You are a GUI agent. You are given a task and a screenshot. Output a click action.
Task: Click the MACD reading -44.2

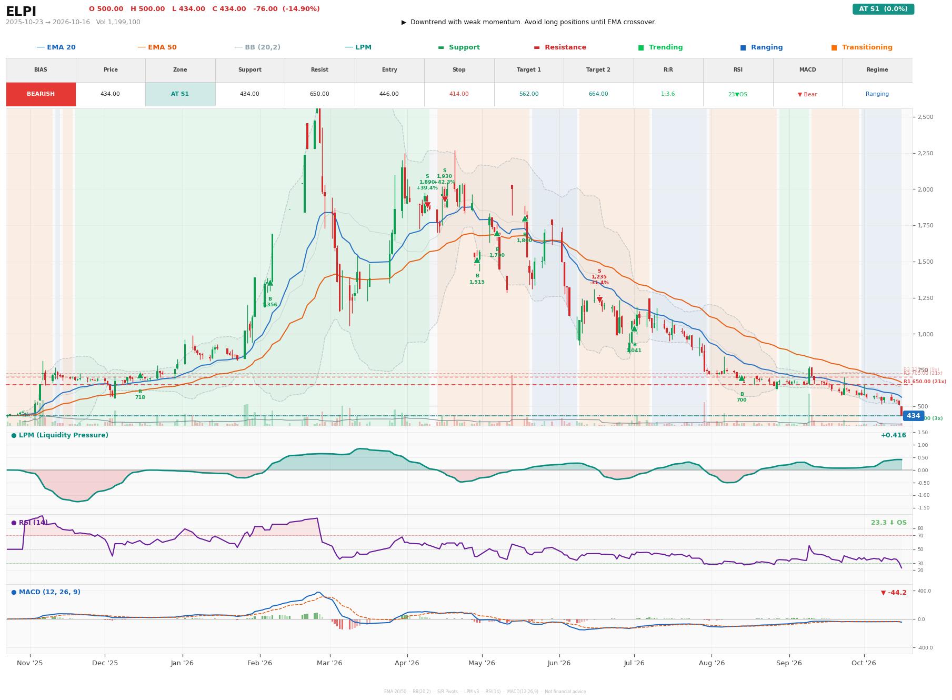(894, 593)
